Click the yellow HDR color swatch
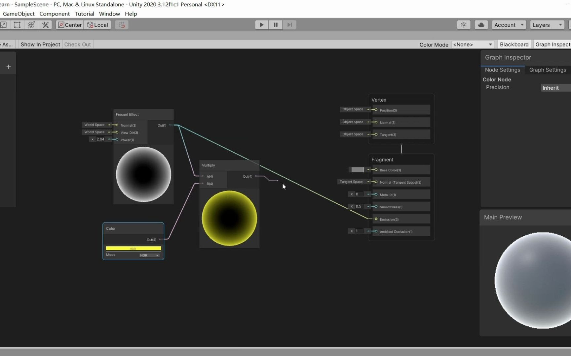This screenshot has width=571, height=356. point(133,249)
